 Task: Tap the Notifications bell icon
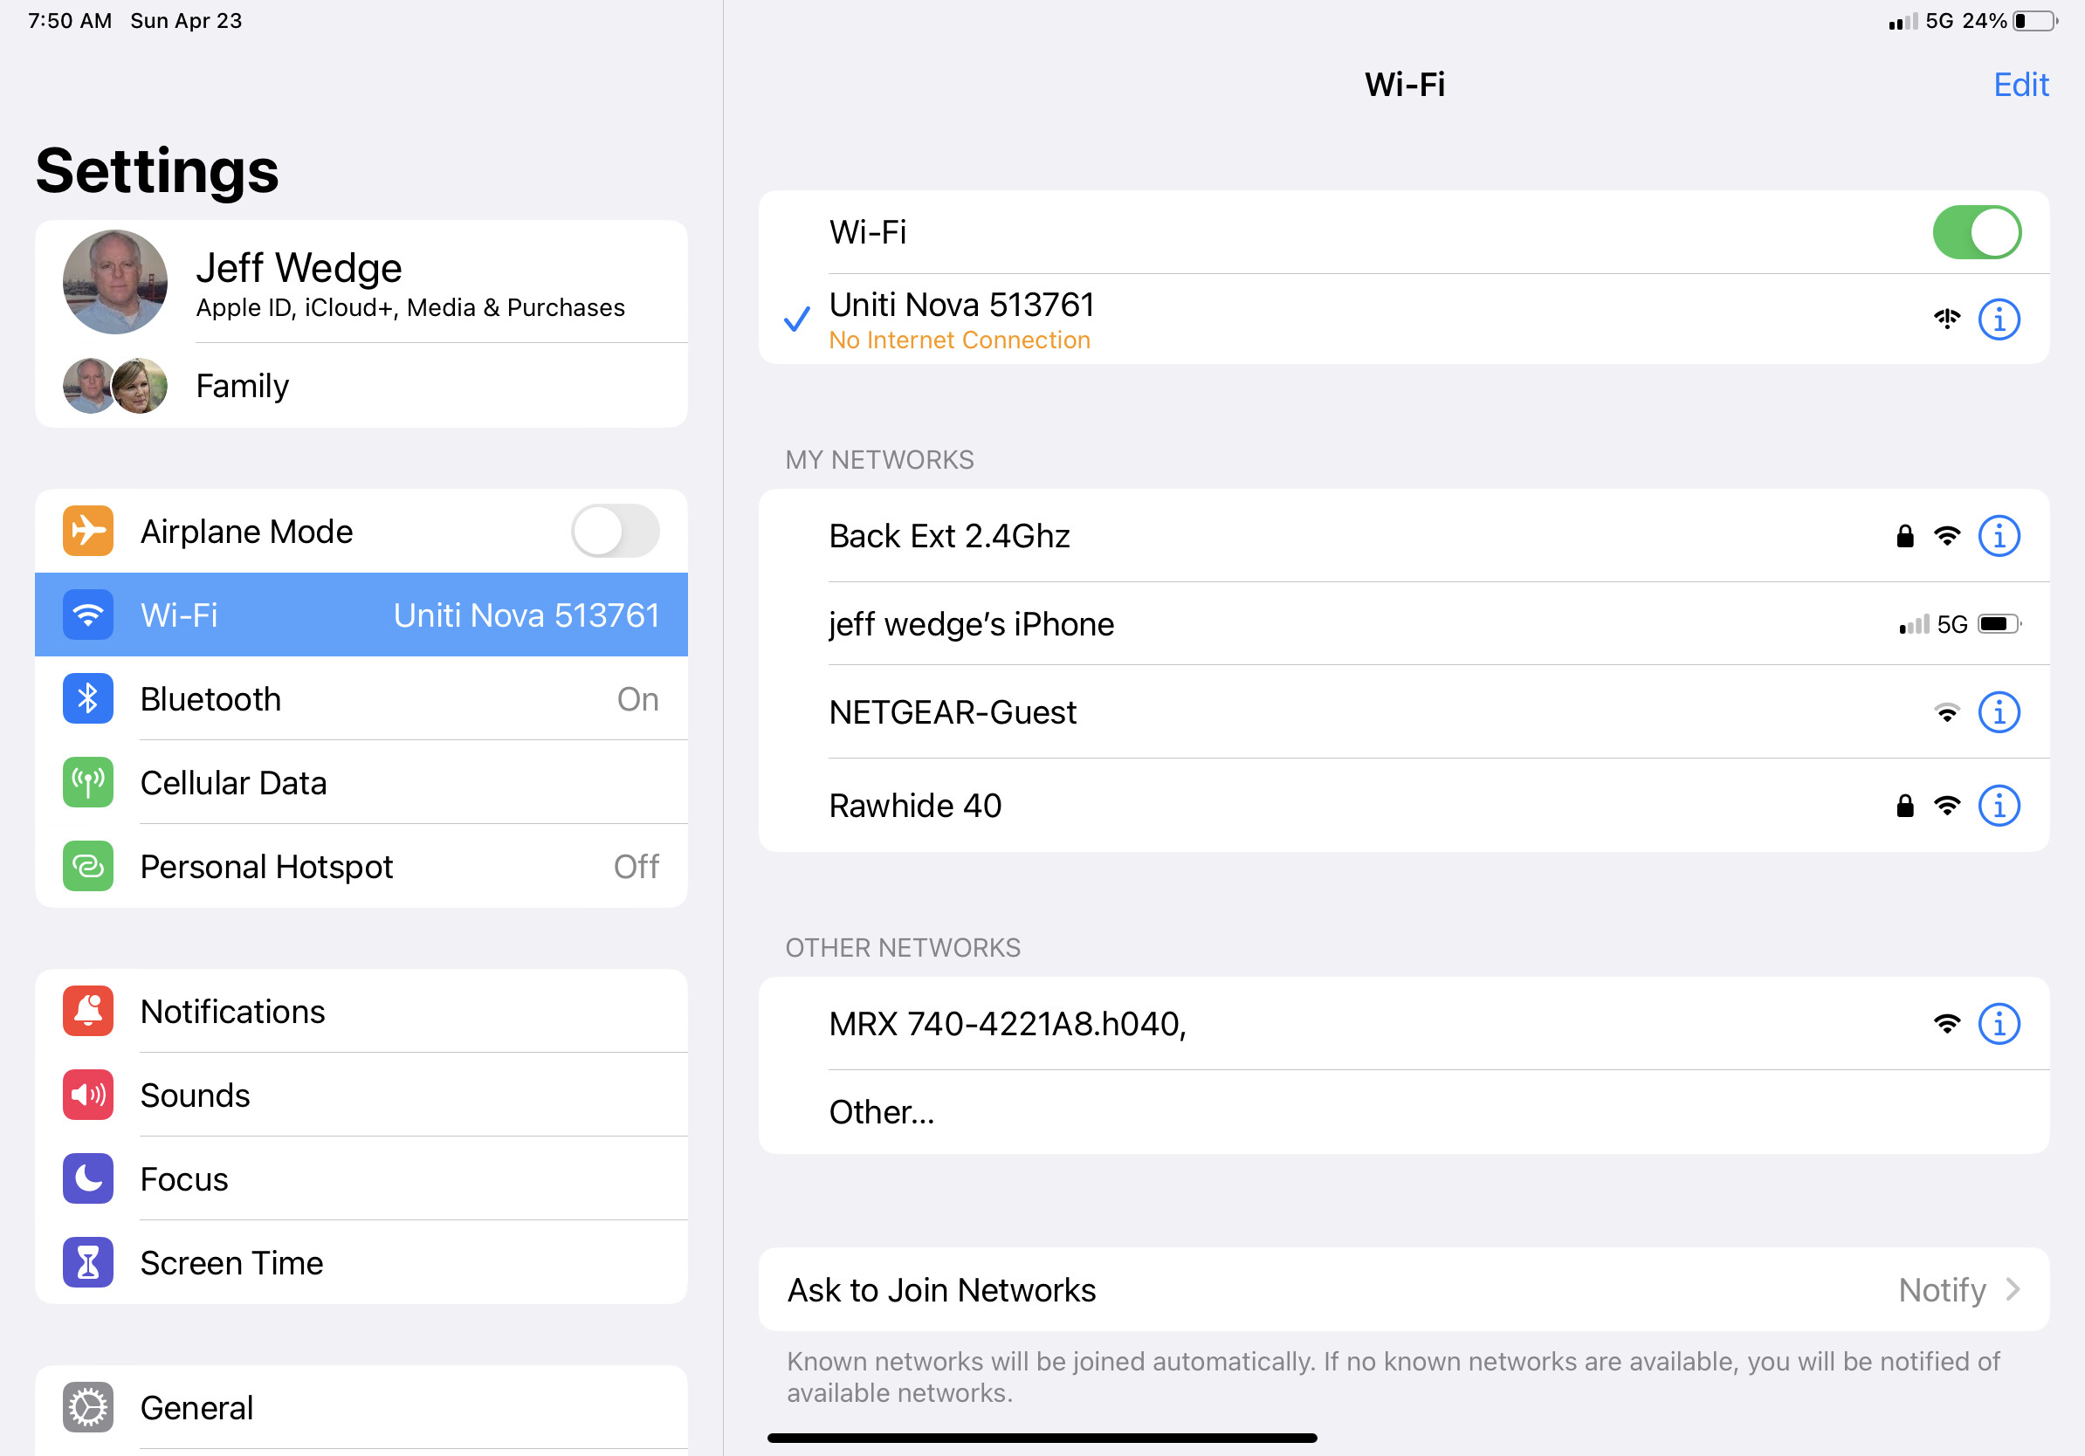point(88,1011)
